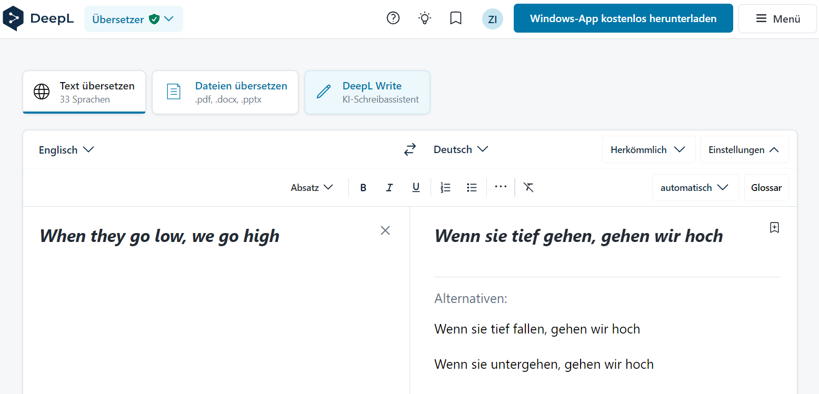Choose alternative Wenn sie untergehen
This screenshot has width=819, height=394.
[x=544, y=365]
